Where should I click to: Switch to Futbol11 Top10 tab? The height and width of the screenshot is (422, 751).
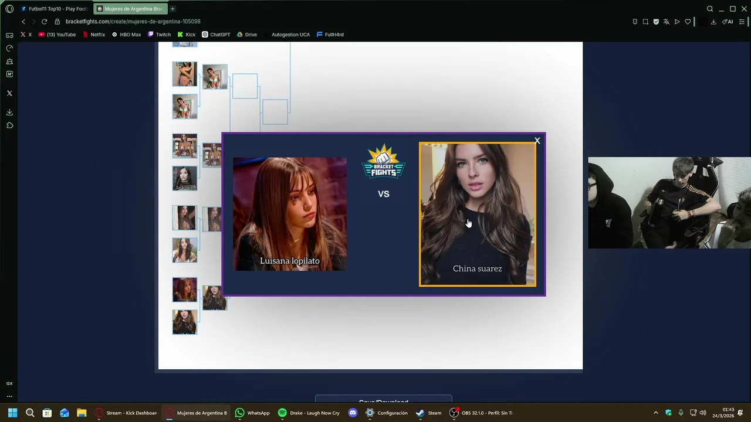point(54,9)
